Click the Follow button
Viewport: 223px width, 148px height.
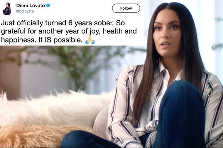click(126, 8)
